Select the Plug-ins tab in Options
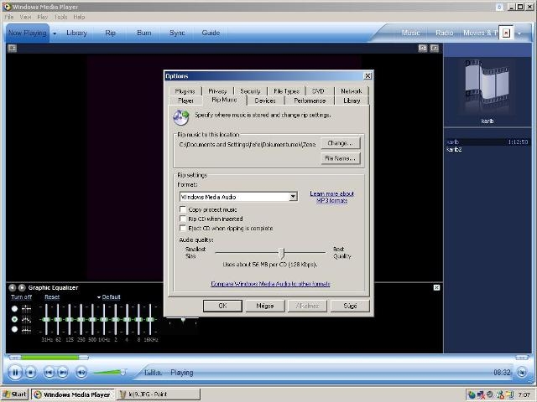This screenshot has width=537, height=402. tap(185, 91)
